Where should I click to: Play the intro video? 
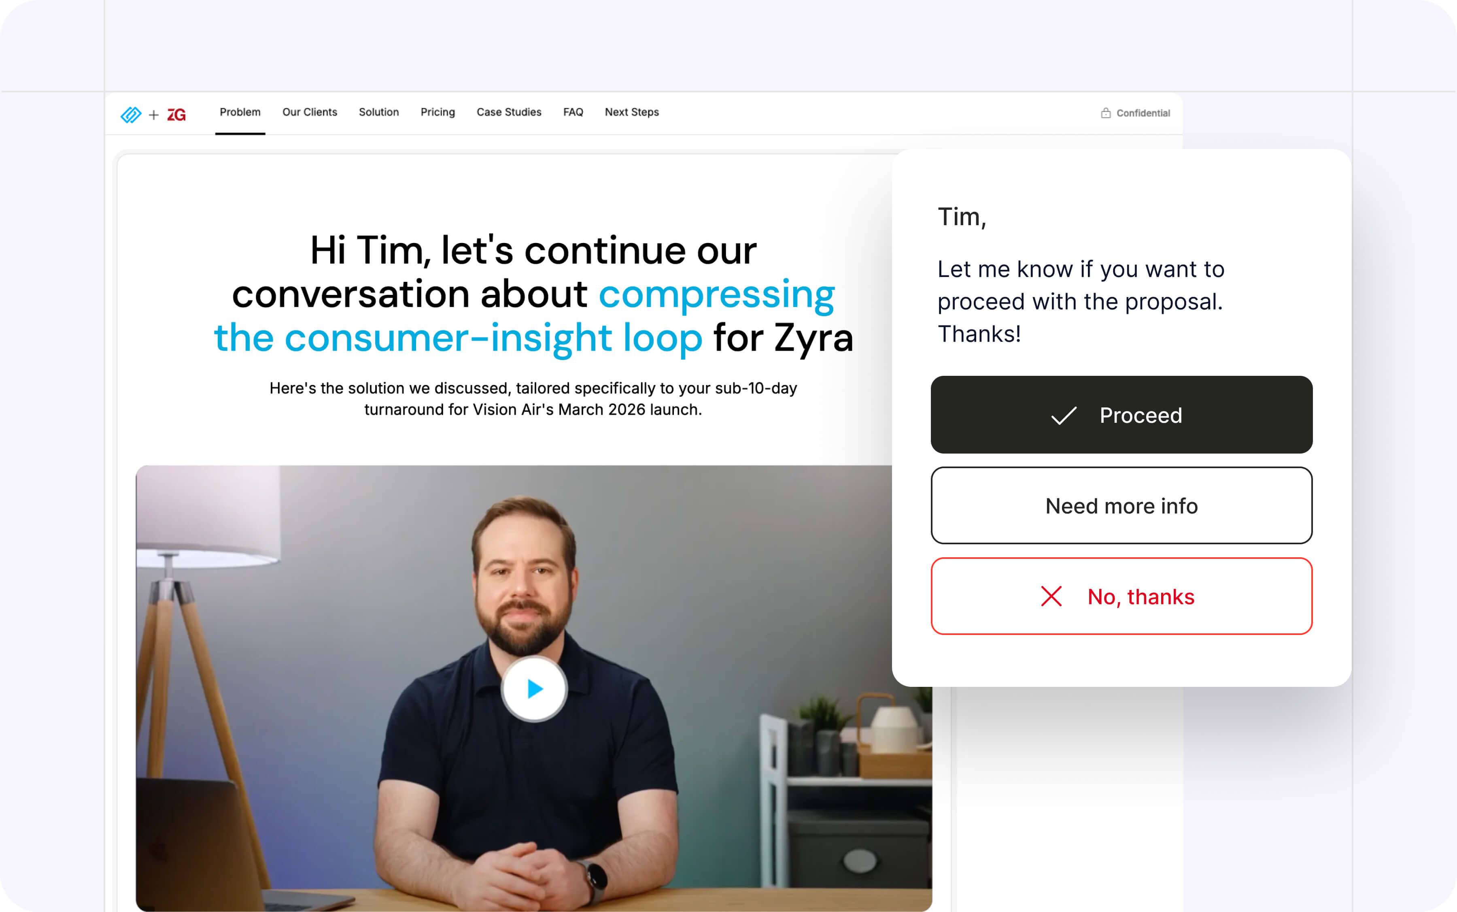(534, 688)
